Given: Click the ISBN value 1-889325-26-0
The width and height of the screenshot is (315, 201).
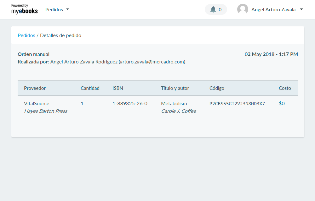Looking at the screenshot, I should point(130,104).
